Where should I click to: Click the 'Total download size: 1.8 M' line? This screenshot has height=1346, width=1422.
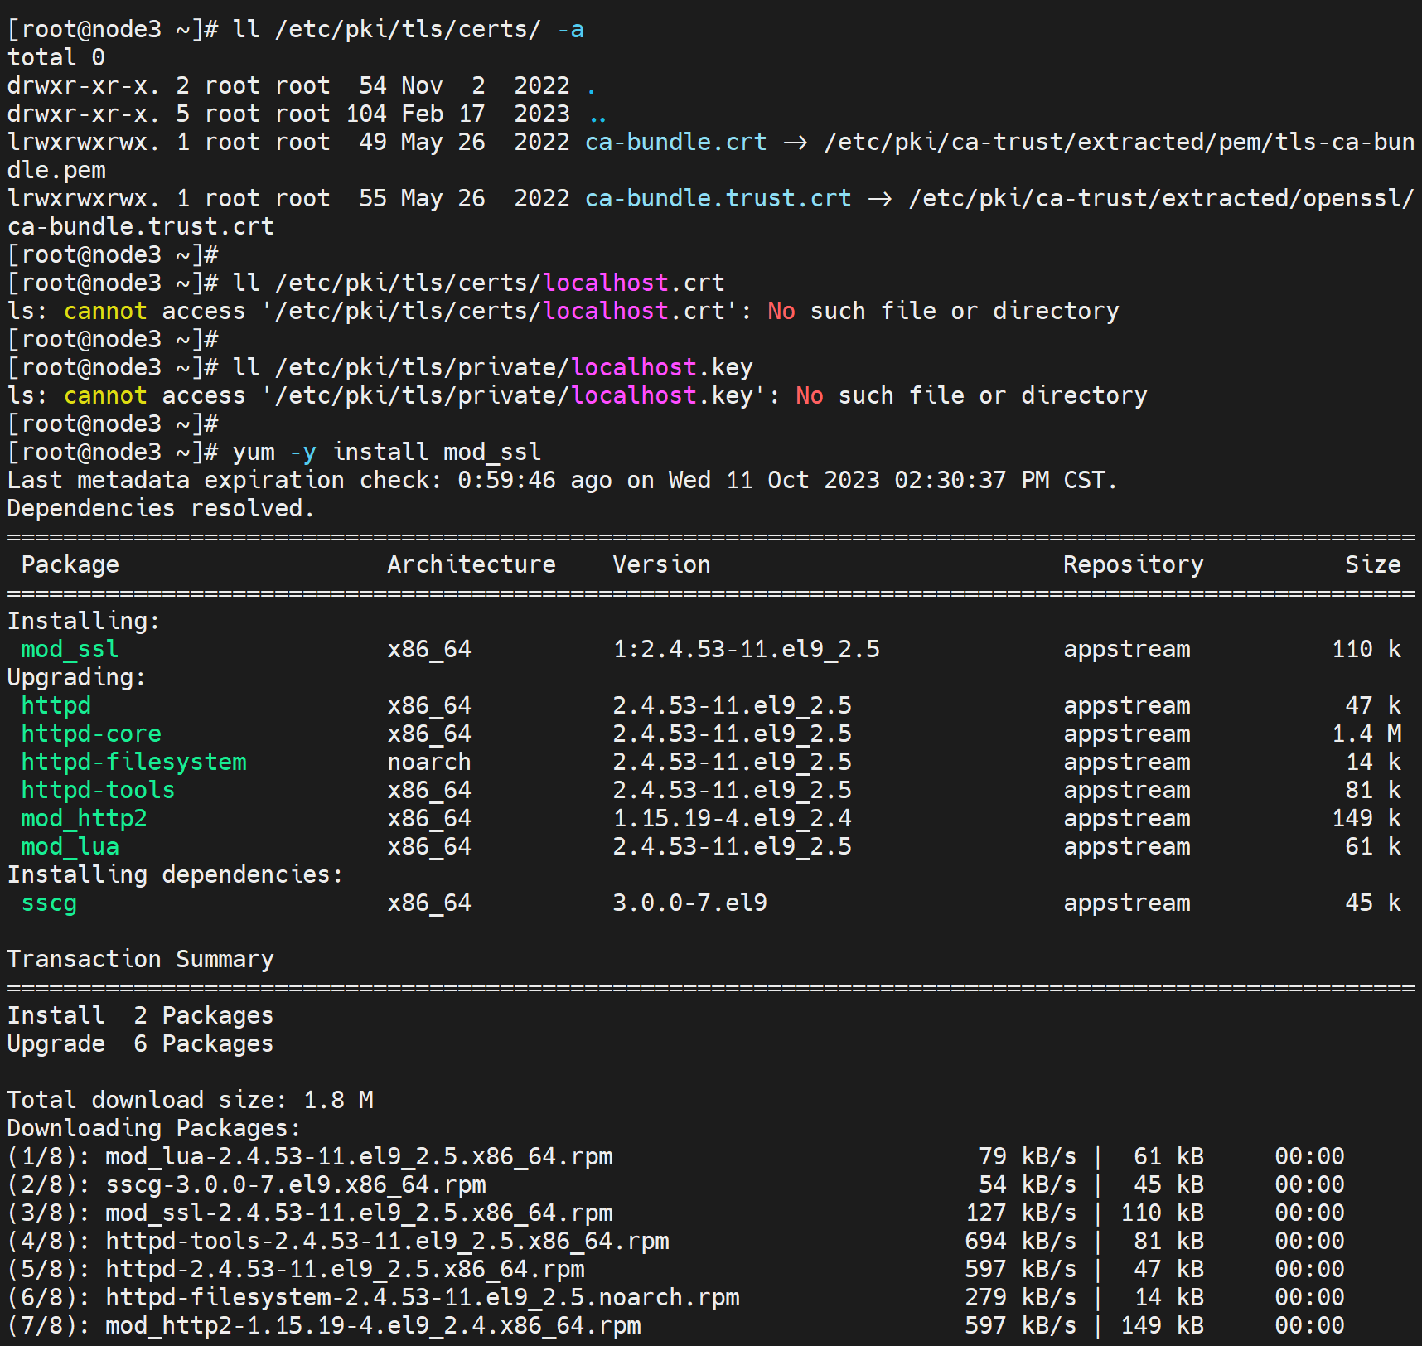[x=190, y=1100]
